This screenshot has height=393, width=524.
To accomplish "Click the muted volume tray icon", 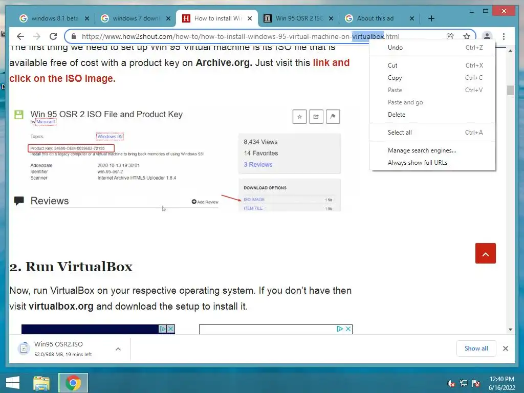I will coord(451,383).
